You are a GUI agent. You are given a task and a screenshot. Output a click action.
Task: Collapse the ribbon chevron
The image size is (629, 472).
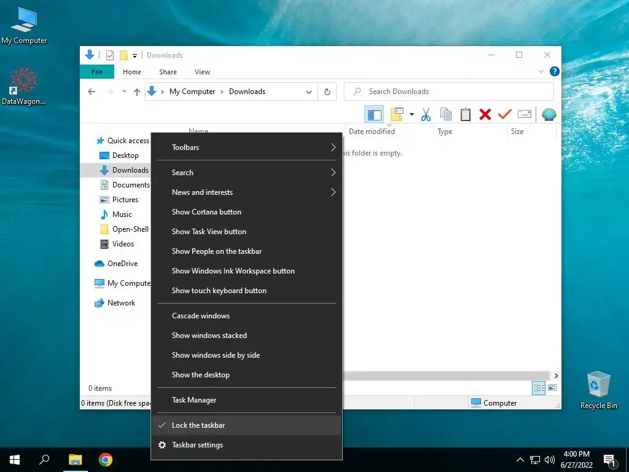pyautogui.click(x=541, y=71)
